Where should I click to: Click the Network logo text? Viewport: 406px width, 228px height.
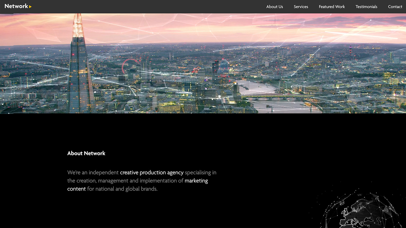coord(16,6)
